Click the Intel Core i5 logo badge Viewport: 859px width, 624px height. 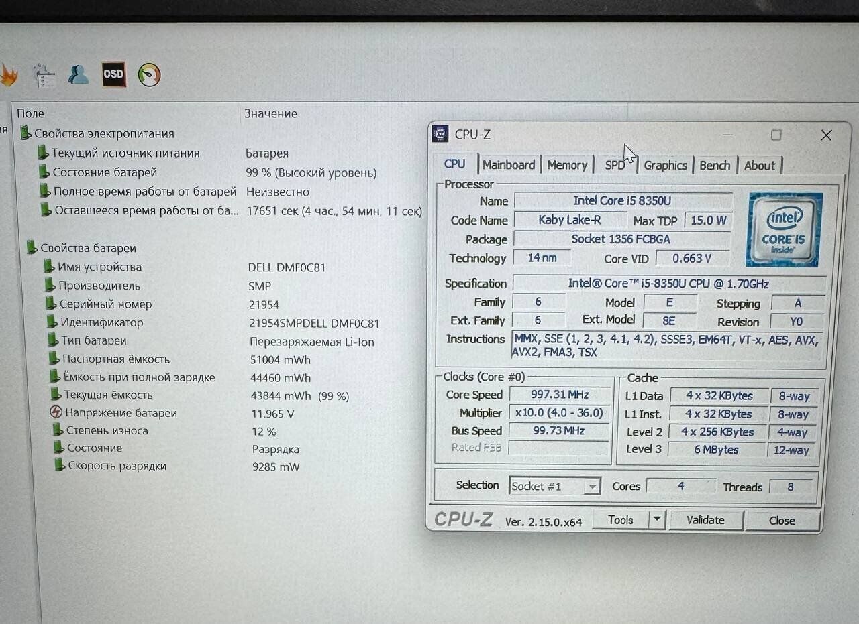click(x=785, y=229)
